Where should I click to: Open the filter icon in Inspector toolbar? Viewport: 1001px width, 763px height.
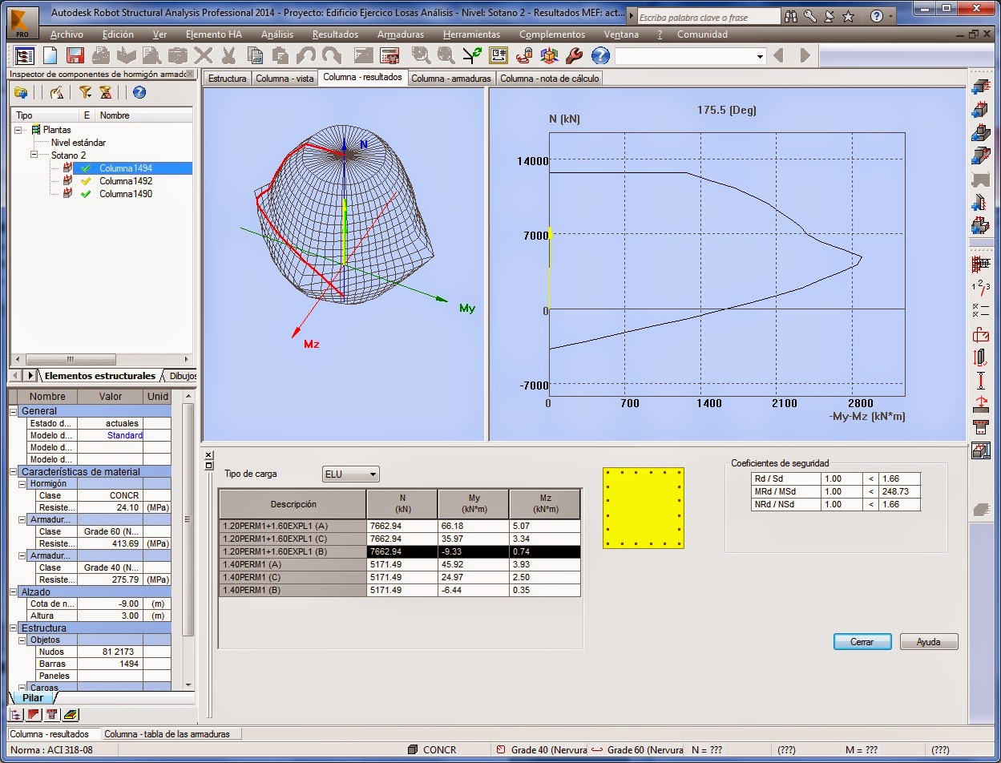coord(86,92)
